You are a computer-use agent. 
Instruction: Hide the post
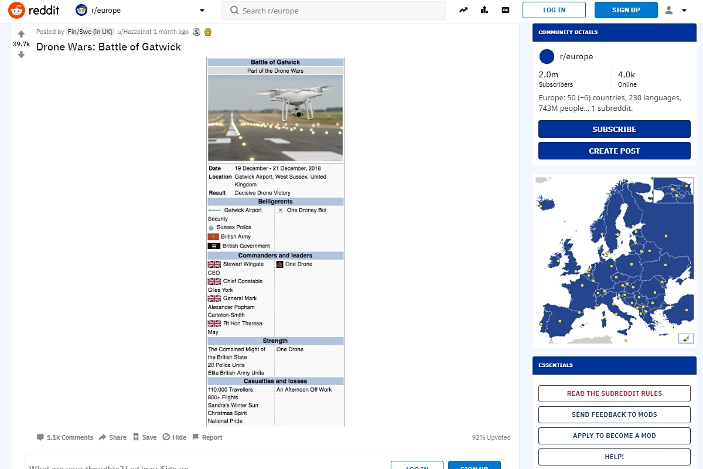click(x=175, y=437)
